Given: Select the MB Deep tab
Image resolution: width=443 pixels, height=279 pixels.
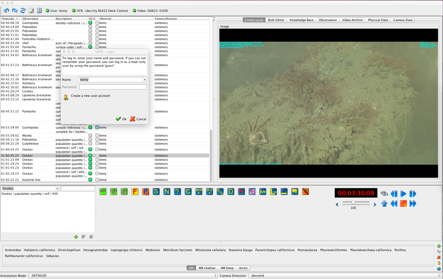Looking at the screenshot, I should (227, 268).
